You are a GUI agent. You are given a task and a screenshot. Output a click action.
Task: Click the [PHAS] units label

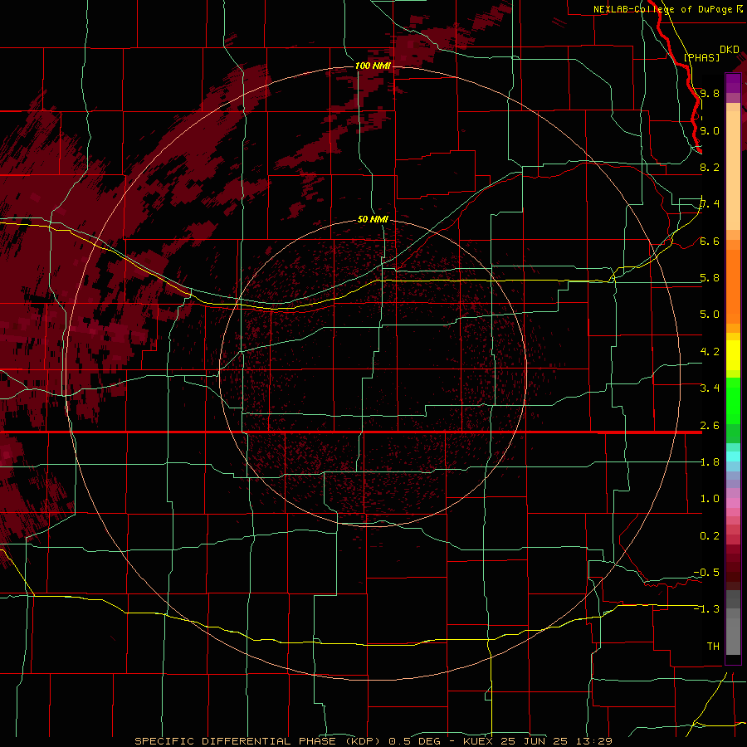tap(701, 57)
